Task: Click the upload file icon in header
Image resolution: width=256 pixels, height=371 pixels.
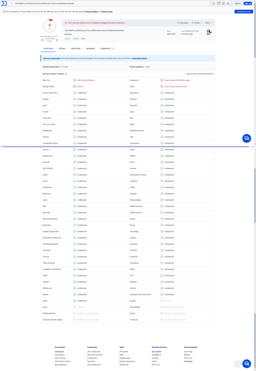Action: pyautogui.click(x=214, y=4)
